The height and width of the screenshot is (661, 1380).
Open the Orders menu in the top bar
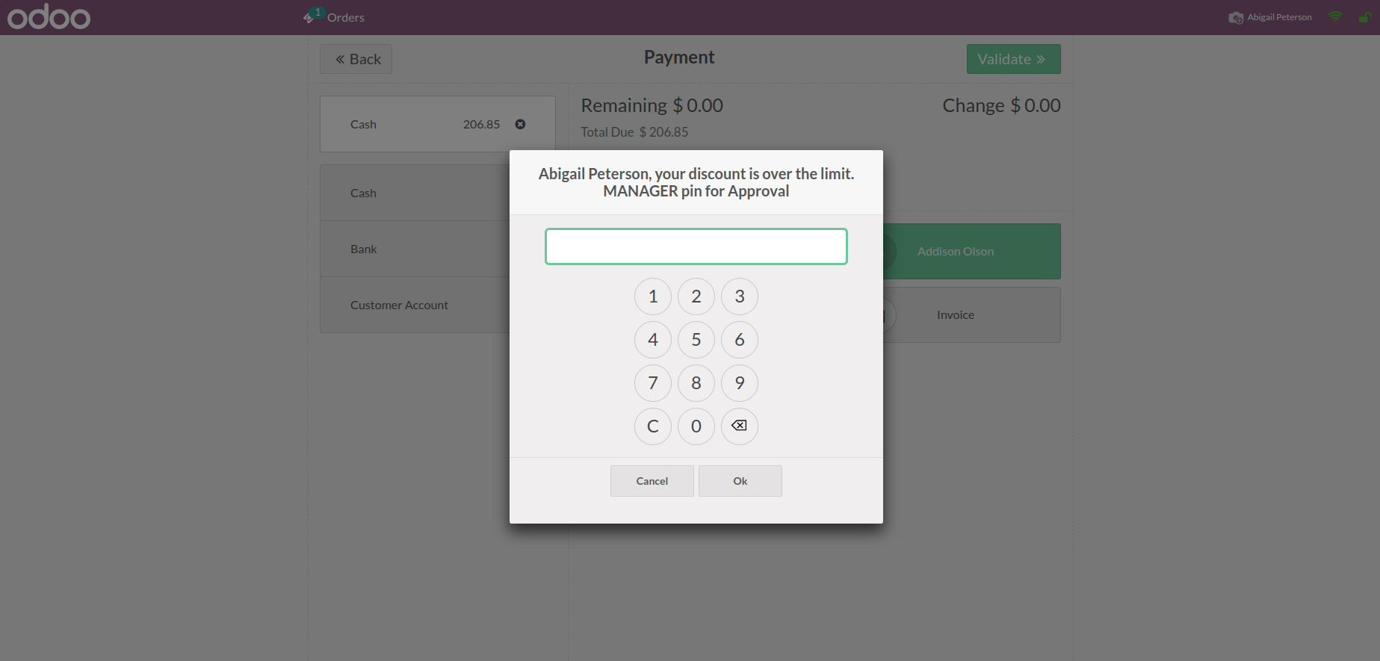pyautogui.click(x=345, y=17)
